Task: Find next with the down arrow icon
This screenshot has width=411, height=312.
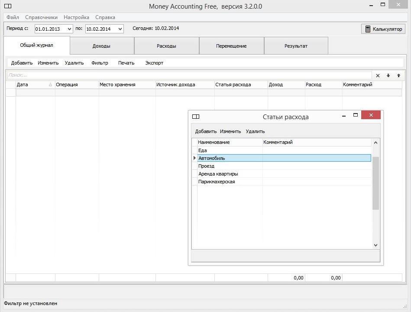Action: click(388, 75)
